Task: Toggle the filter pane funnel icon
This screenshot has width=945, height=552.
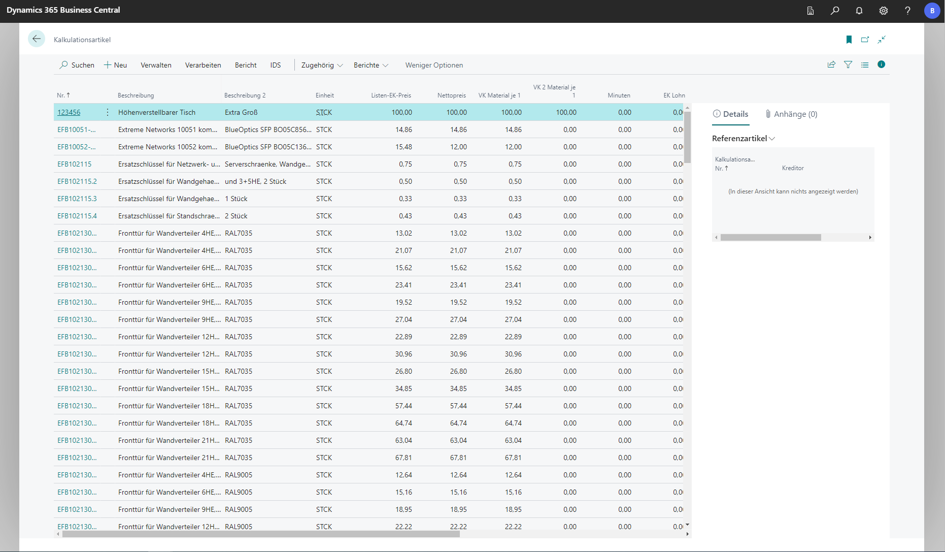Action: (848, 64)
